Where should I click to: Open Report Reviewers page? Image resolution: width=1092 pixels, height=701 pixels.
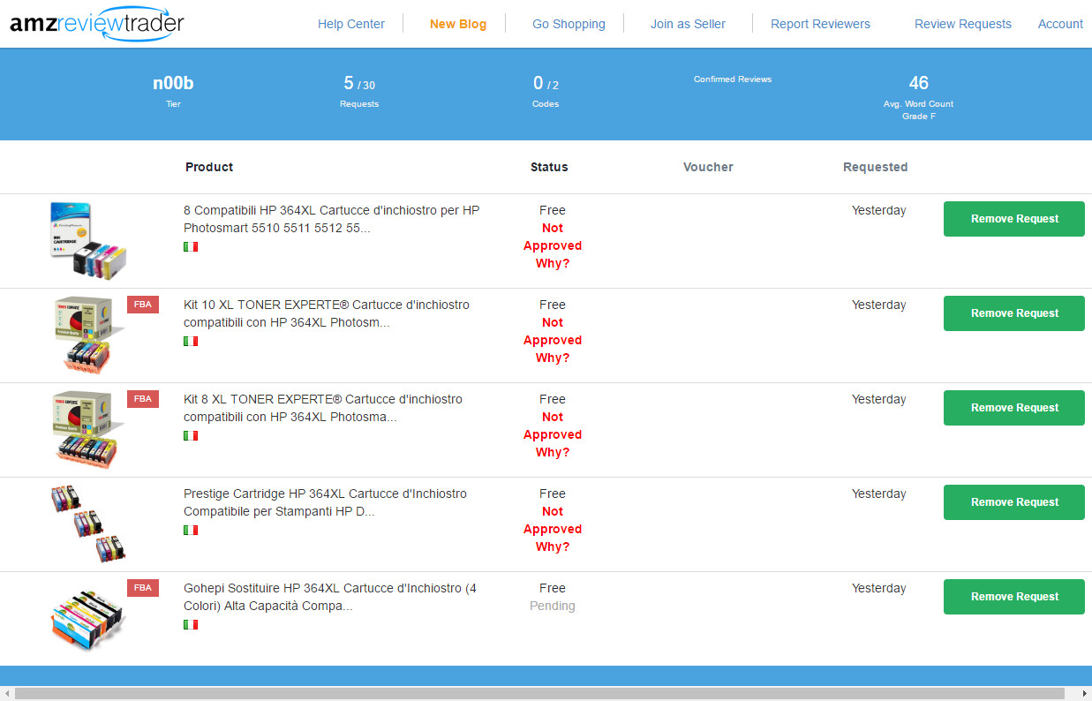tap(820, 24)
